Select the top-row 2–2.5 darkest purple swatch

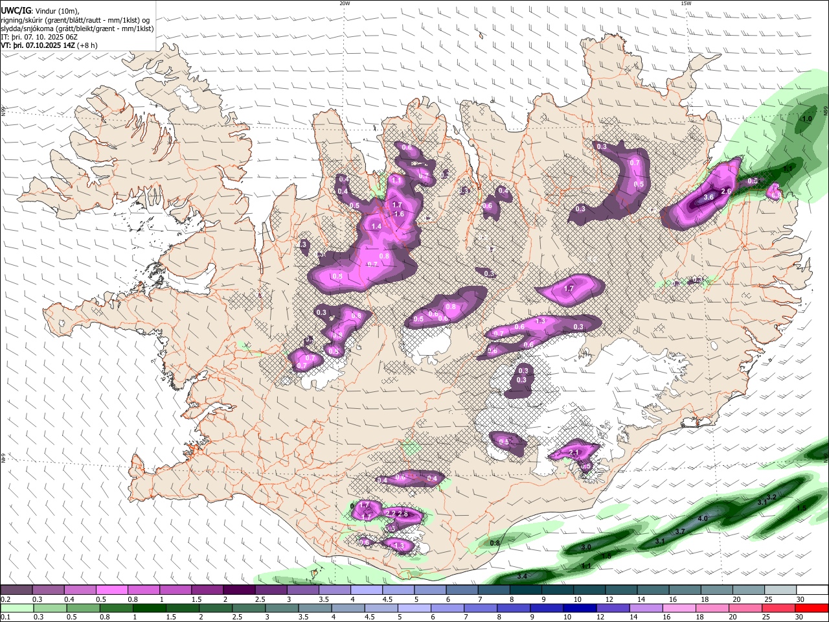point(239,590)
